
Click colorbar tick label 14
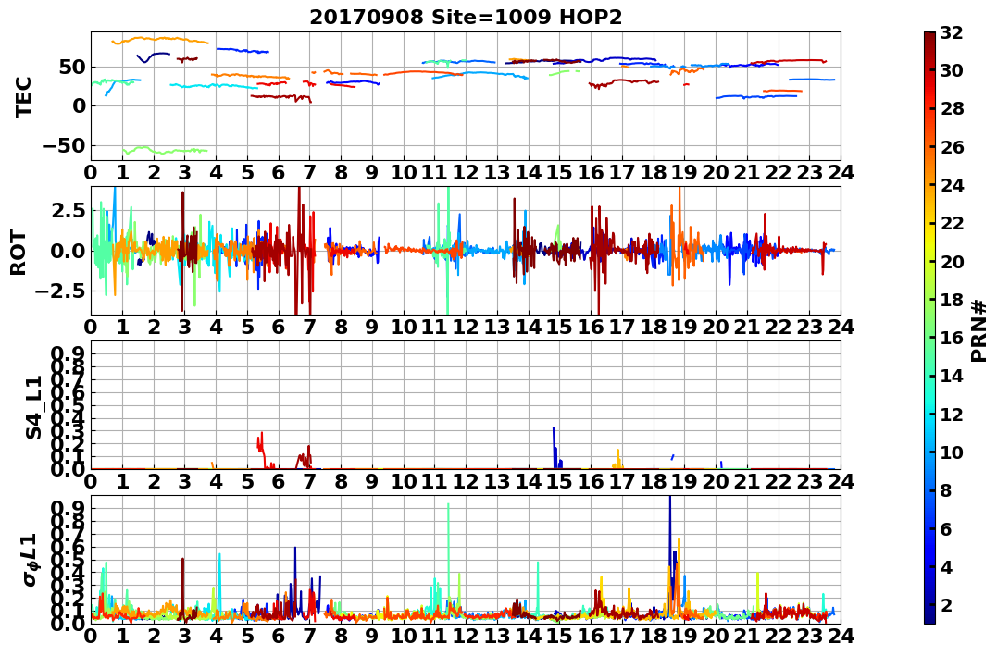coord(952,376)
